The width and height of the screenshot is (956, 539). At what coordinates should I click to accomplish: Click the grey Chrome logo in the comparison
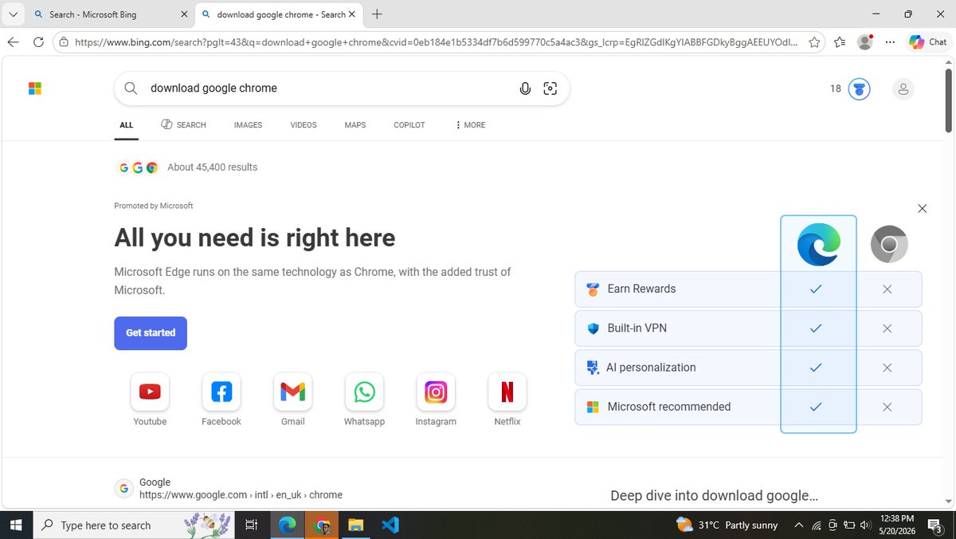click(889, 245)
